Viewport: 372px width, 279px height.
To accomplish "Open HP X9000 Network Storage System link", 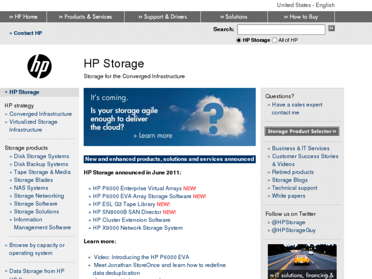I will tap(138, 228).
